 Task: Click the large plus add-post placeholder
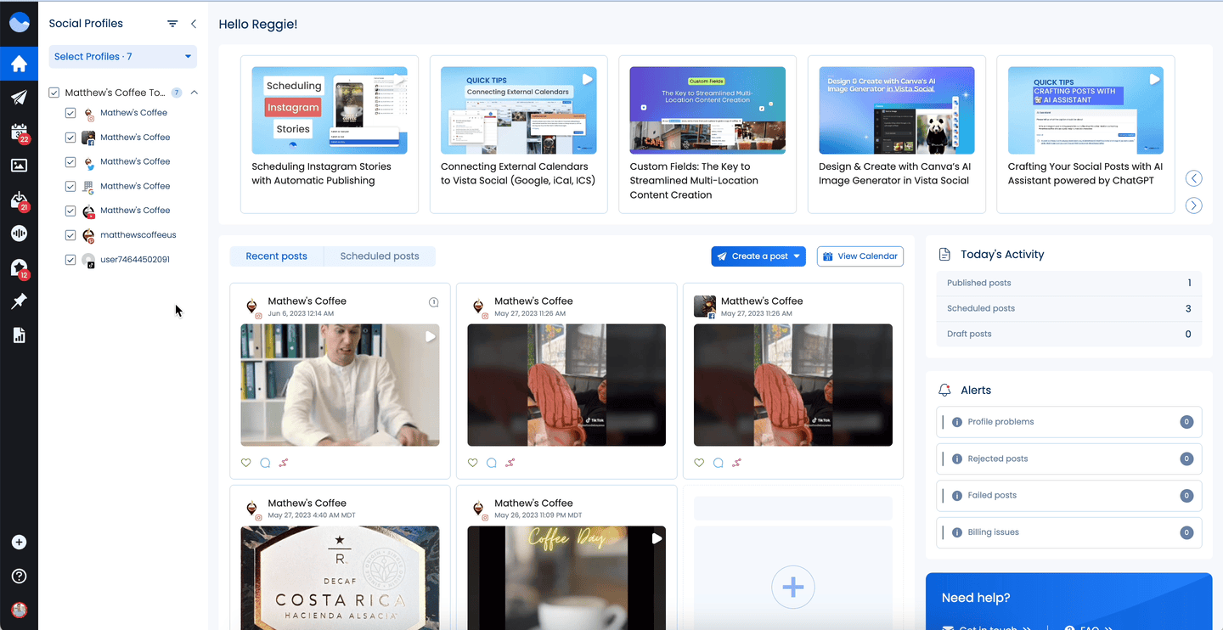point(793,587)
